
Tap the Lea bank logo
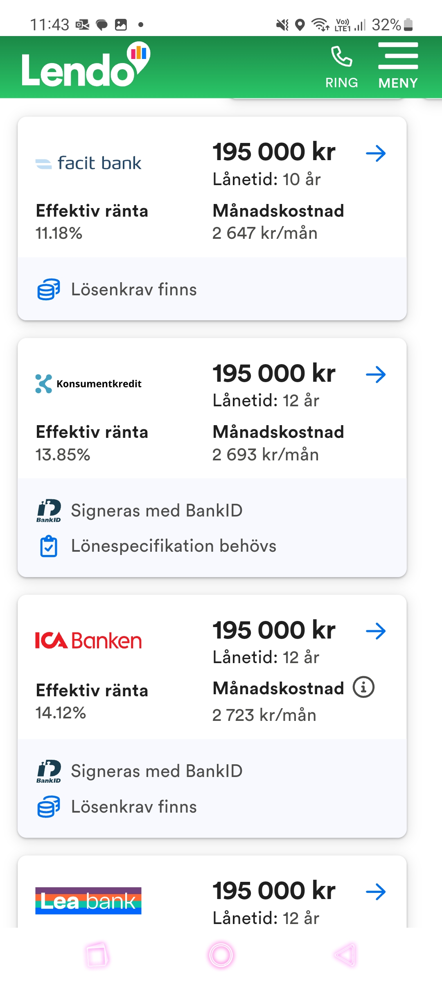click(88, 901)
